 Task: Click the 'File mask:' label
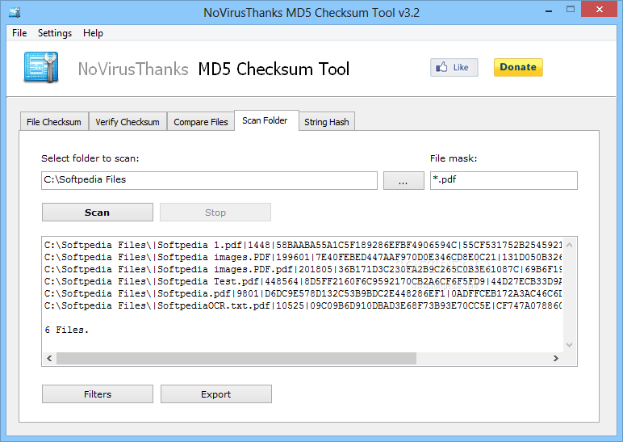point(454,158)
